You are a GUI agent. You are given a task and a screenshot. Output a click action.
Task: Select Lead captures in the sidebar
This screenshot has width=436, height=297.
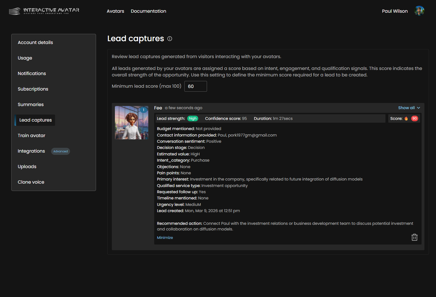[x=35, y=120]
